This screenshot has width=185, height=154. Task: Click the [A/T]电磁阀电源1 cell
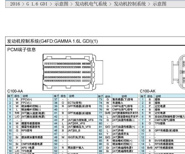[125, 148]
